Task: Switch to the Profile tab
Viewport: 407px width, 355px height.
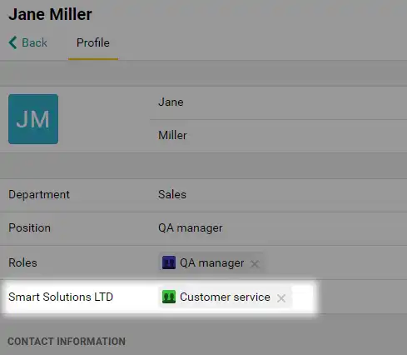Action: [93, 42]
